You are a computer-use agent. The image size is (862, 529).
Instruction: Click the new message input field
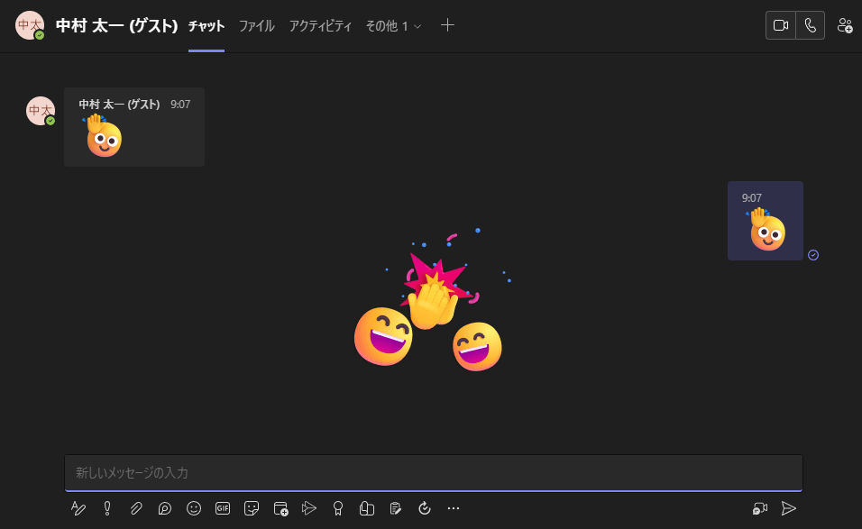(433, 472)
